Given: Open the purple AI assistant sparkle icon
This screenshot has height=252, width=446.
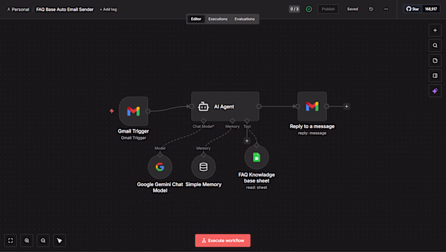Looking at the screenshot, I should point(435,91).
